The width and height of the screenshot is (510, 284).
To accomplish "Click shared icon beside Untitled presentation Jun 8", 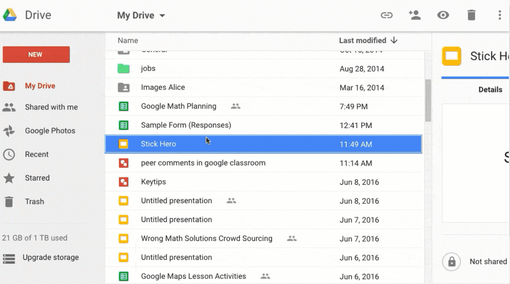I will click(231, 201).
